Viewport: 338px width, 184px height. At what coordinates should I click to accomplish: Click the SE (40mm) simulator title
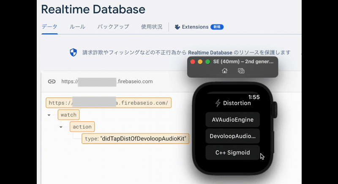coord(243,62)
